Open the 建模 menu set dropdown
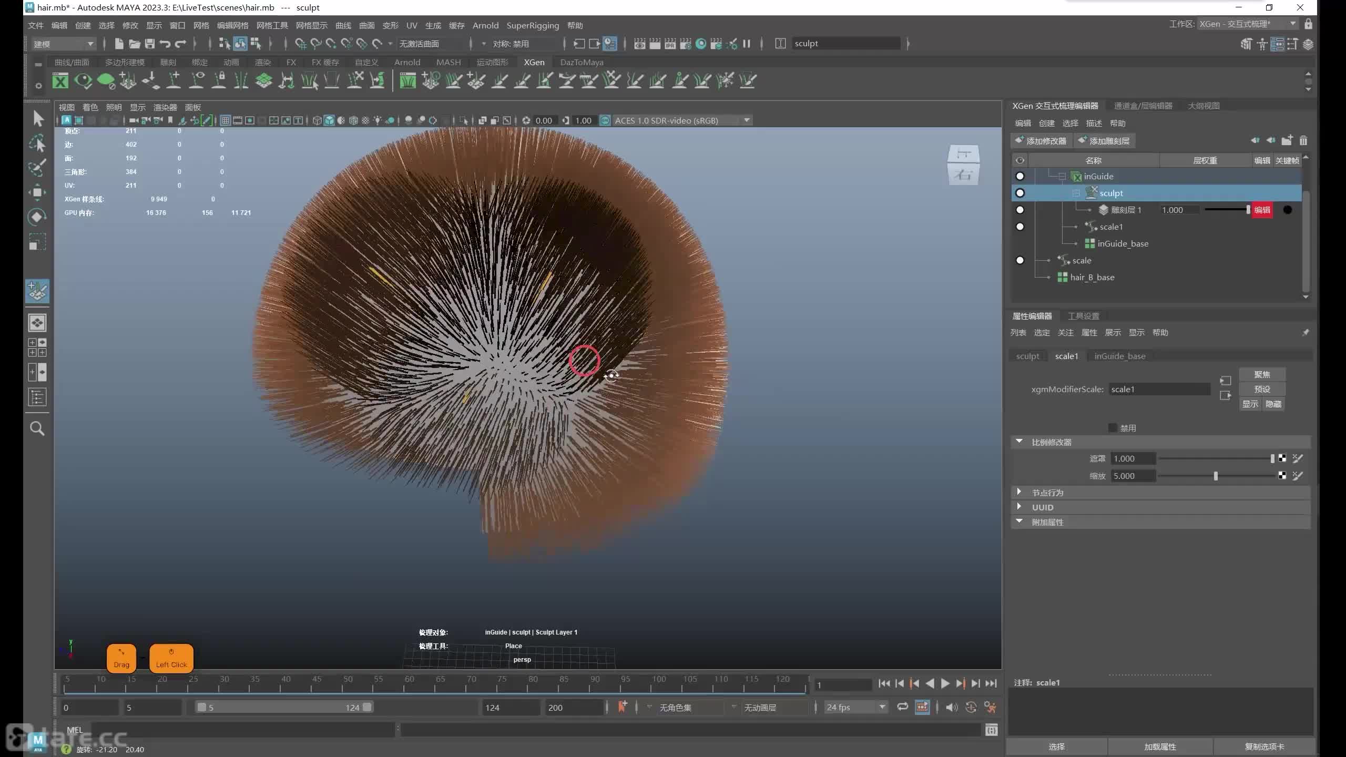This screenshot has height=757, width=1346. coord(63,44)
